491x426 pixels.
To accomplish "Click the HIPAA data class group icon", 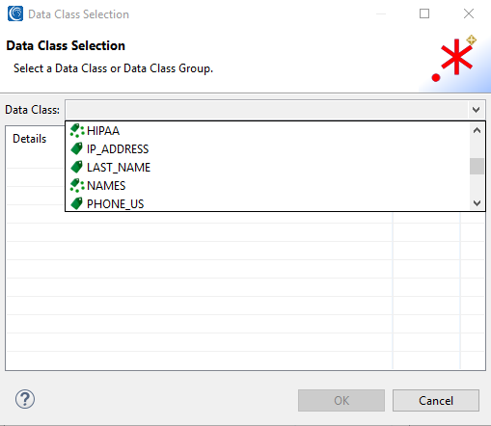I will (x=77, y=131).
